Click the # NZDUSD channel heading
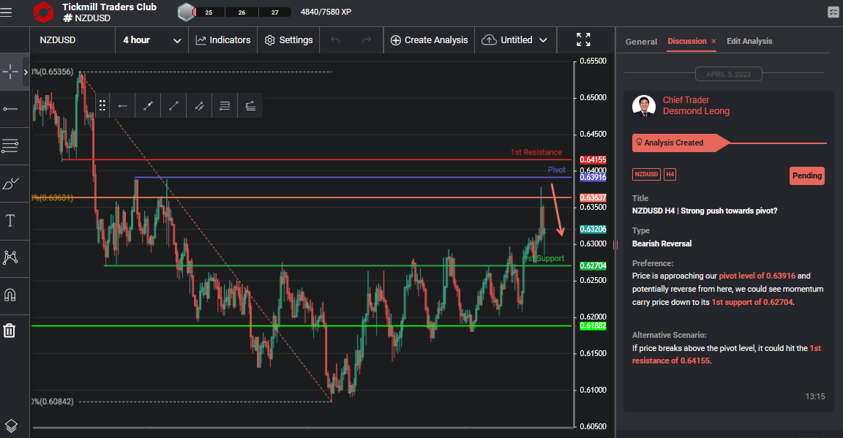This screenshot has width=843, height=438. pyautogui.click(x=86, y=18)
